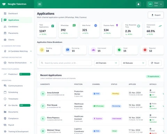Image resolution: width=167 pixels, height=134 pixels.
Task: Click the Scheduling calendar icon
Action: point(5,92)
